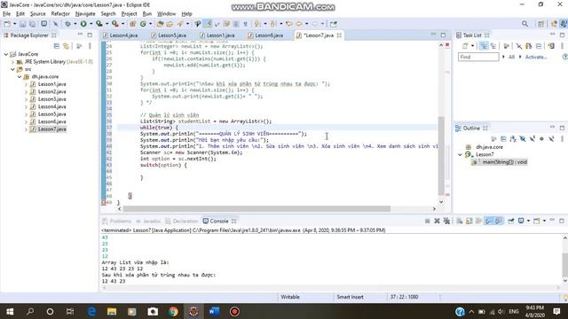
Task: Open the Source menu
Action: [x=37, y=14]
